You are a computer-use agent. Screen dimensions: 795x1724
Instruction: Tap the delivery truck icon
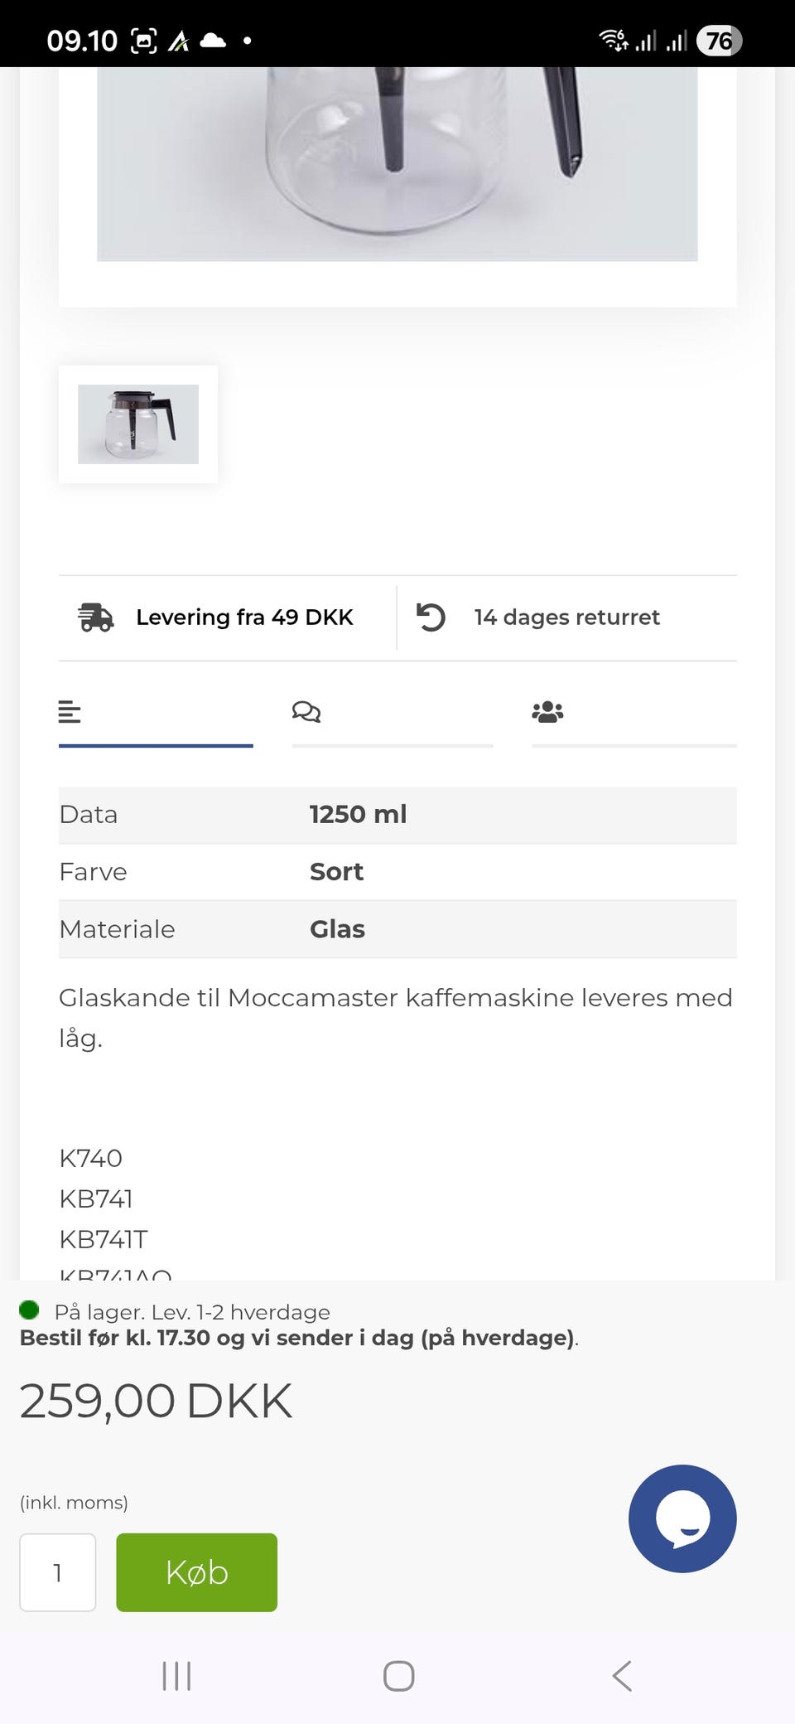click(95, 617)
